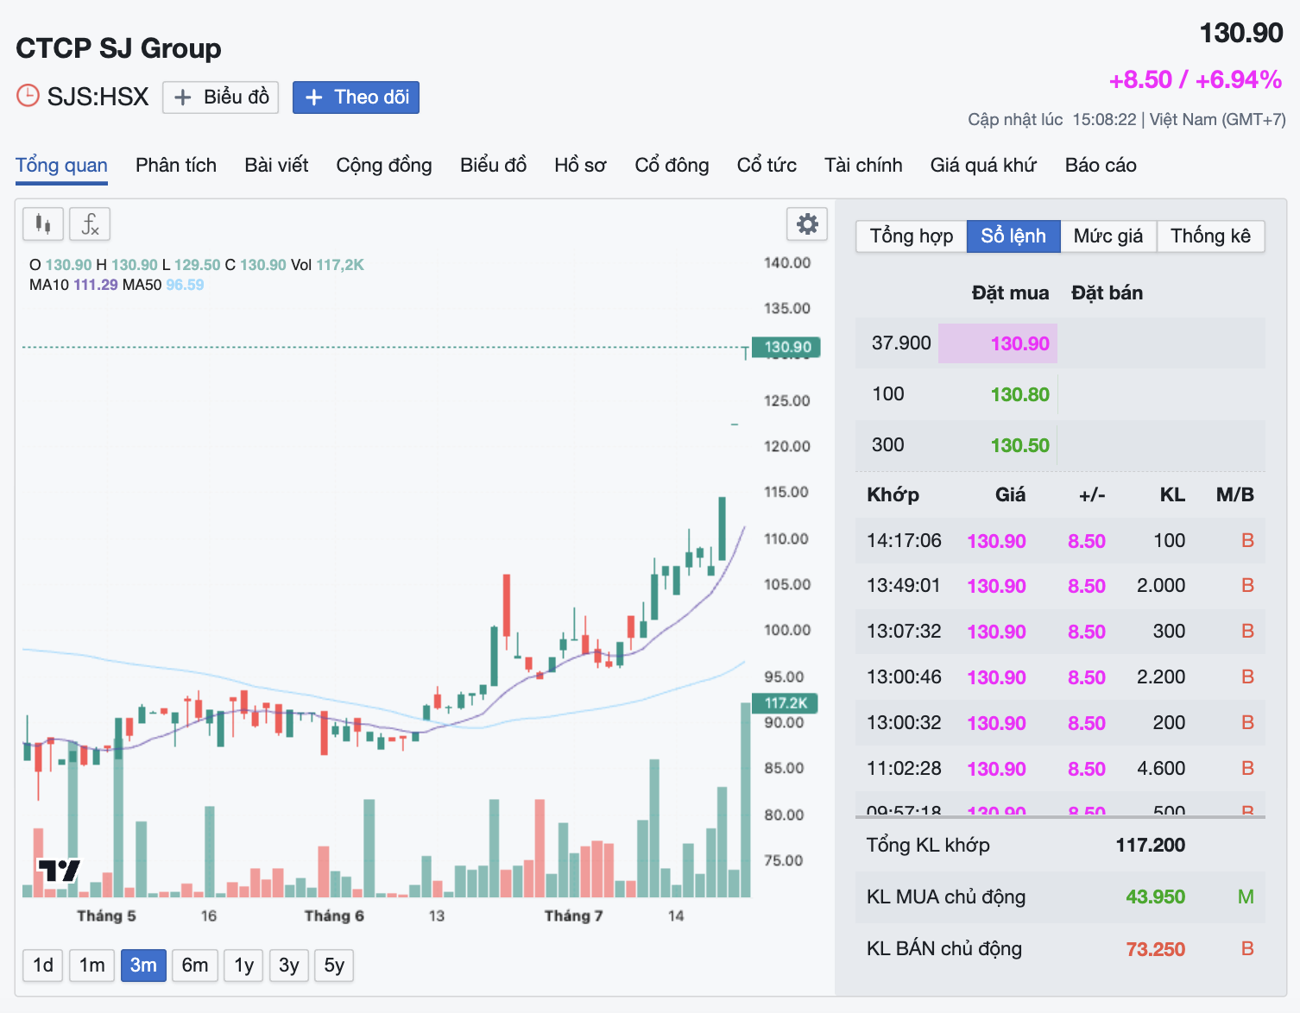The image size is (1300, 1013).
Task: Open the Báo cáo tab
Action: tap(1101, 165)
